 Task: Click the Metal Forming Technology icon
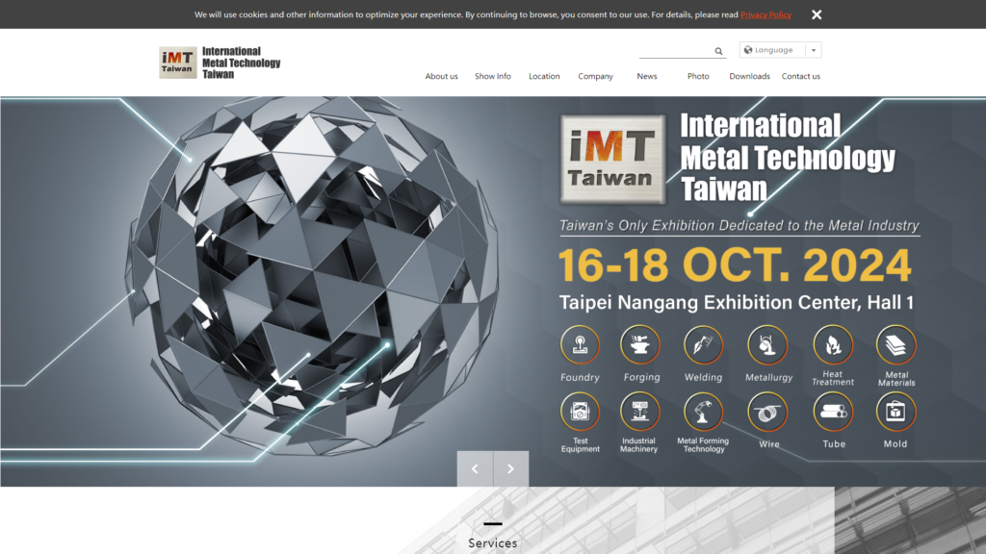pyautogui.click(x=703, y=412)
